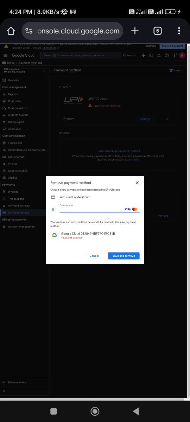Tap Android recent apps square button
Viewport: 190px width, 422px height.
pyautogui.click(x=53, y=411)
